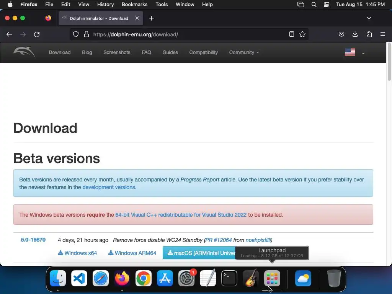The height and width of the screenshot is (294, 392).
Task: Close the Dolphin Emulator tab
Action: coord(137,18)
